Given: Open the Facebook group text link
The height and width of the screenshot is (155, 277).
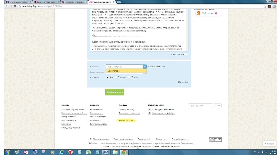Looking at the screenshot, I should tap(164, 113).
